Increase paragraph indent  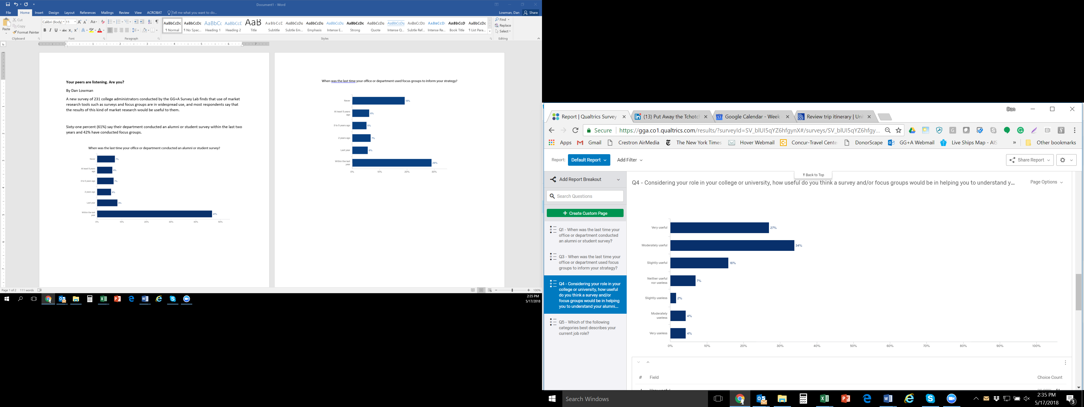click(142, 22)
